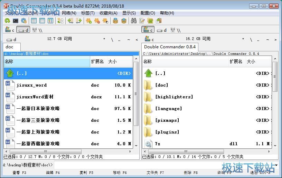Select the Double Commander 0.8.4 tab
Screen dimensions: 282x178
(x=170, y=47)
